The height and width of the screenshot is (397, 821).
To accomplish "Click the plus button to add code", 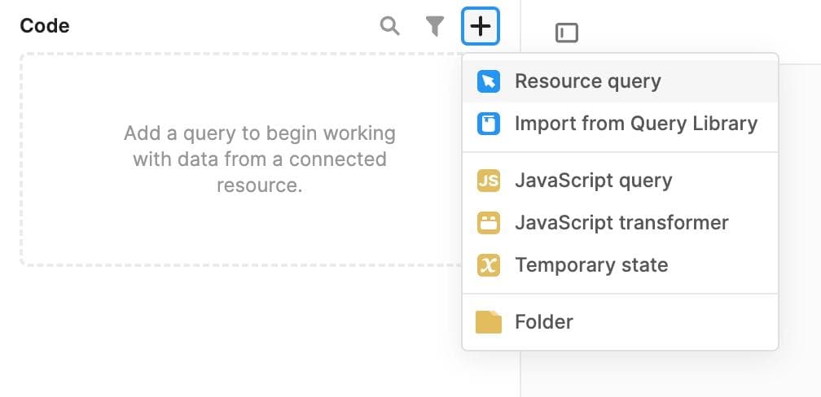I will 481,27.
